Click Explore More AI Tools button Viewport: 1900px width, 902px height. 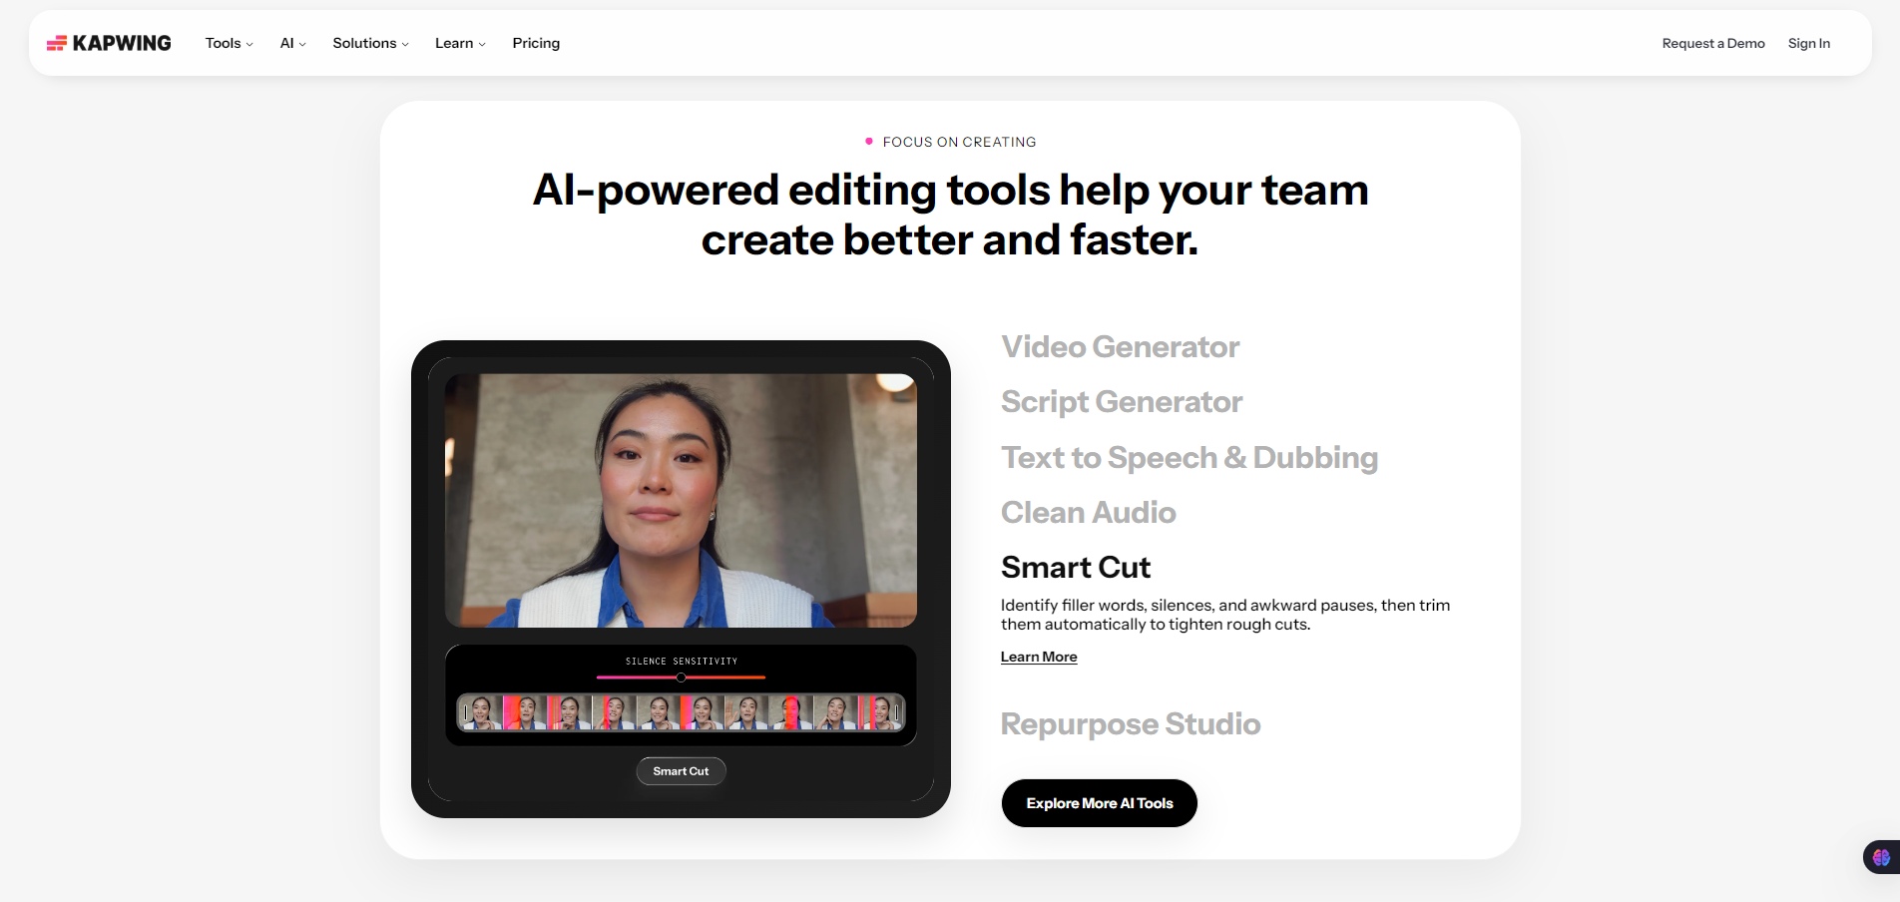(1100, 803)
